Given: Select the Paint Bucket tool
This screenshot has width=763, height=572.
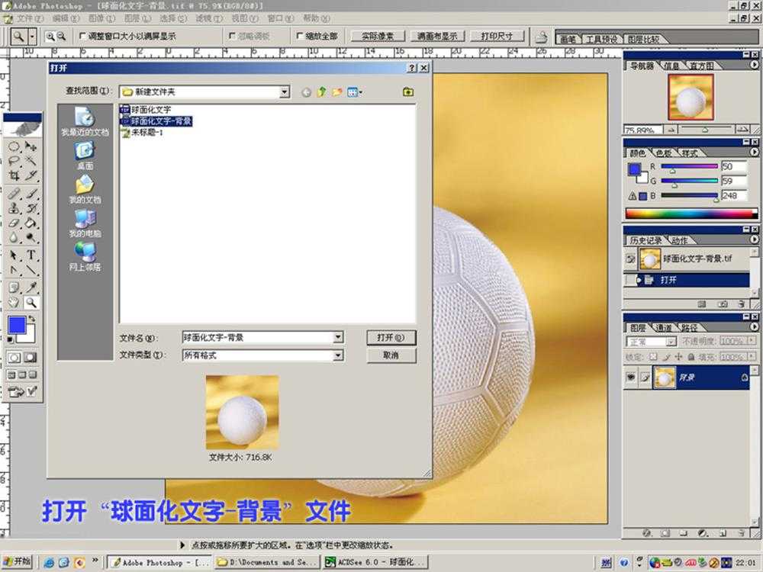Looking at the screenshot, I should (31, 223).
